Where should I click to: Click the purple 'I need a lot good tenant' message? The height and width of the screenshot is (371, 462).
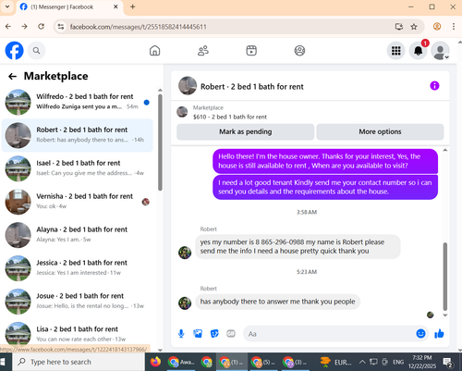pos(325,187)
